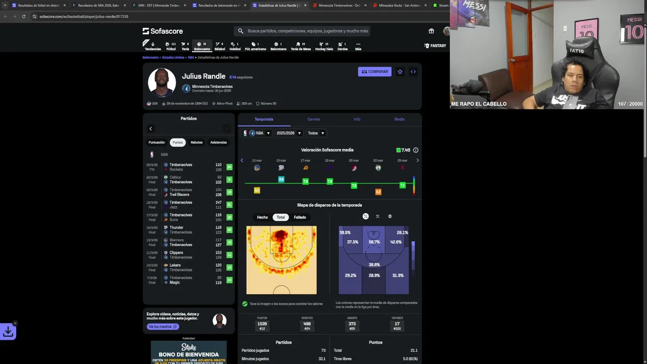Open the Balonmano sport icon
This screenshot has height=364, width=647.
[x=278, y=46]
